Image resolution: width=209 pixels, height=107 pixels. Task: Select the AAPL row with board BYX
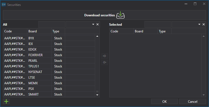(49, 38)
